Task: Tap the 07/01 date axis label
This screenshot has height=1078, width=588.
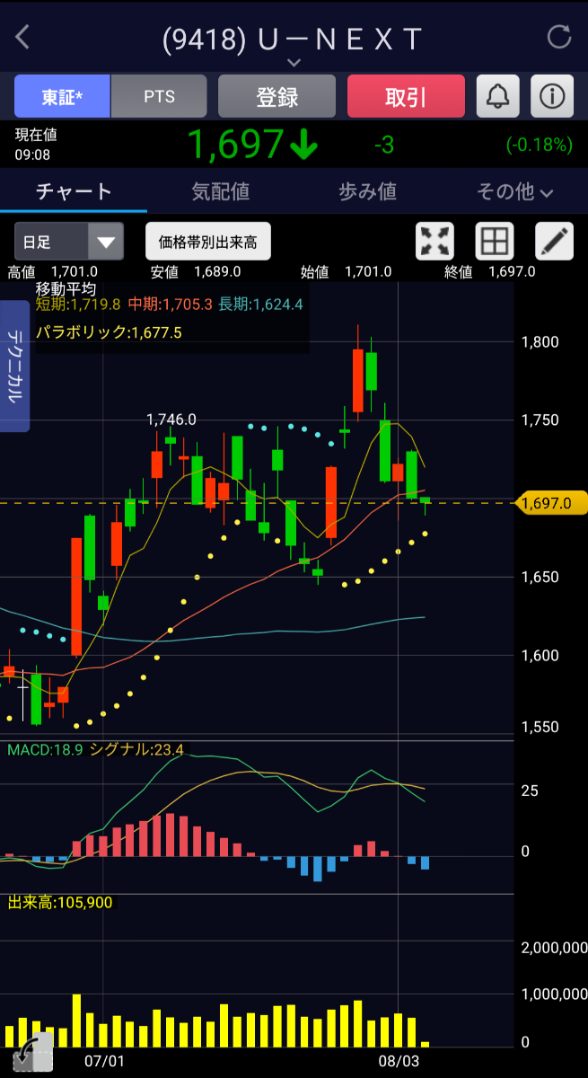Action: coord(103,1061)
